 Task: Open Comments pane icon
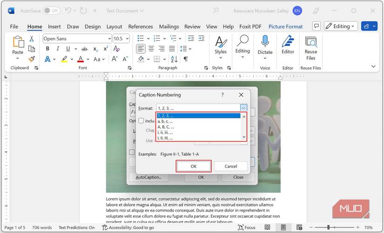tap(317, 26)
